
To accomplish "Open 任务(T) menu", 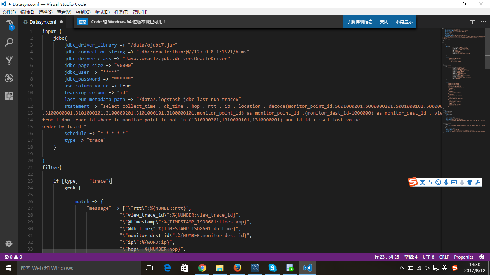I will (x=121, y=12).
